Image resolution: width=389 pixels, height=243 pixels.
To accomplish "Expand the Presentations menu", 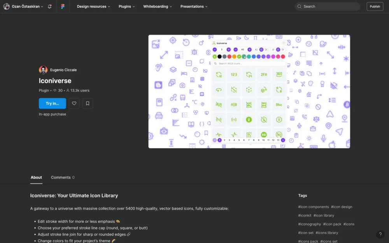I will click(194, 7).
